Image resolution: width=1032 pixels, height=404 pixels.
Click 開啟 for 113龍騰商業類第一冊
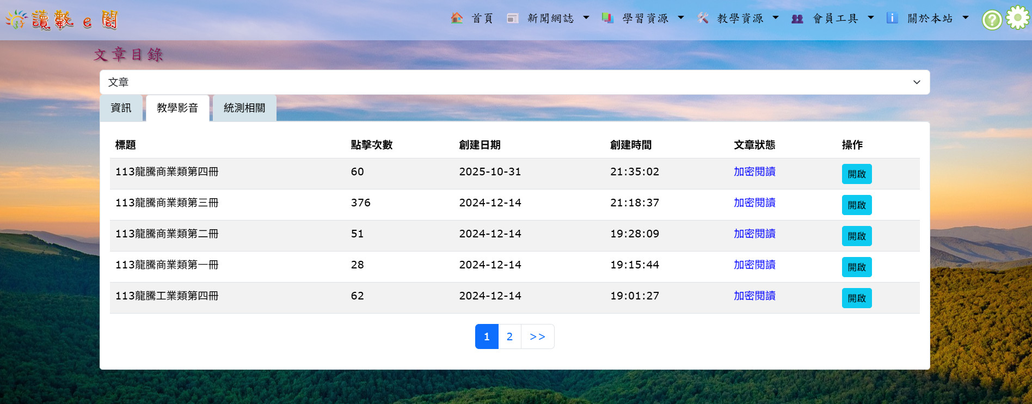[857, 267]
